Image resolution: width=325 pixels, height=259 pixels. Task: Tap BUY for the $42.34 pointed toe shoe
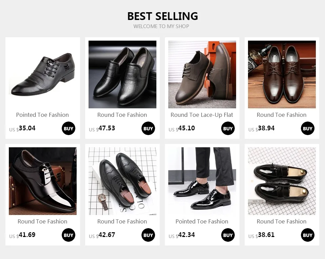click(x=228, y=235)
